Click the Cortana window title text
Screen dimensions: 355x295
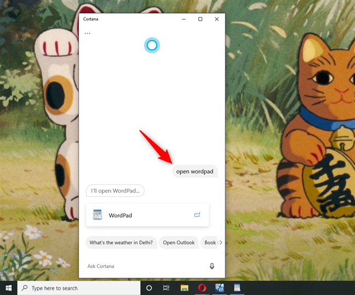coord(90,19)
